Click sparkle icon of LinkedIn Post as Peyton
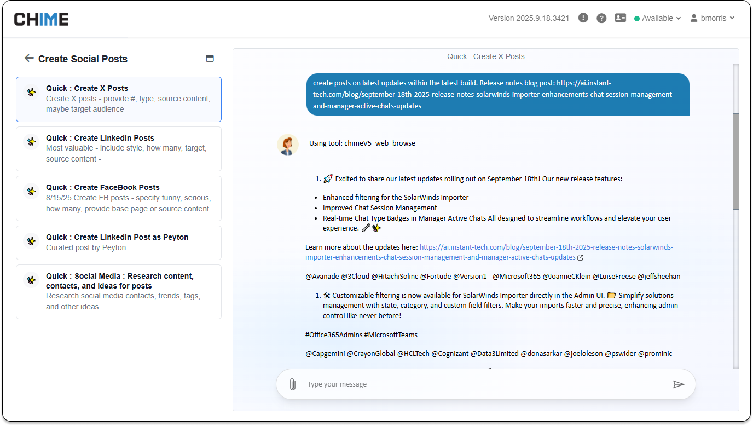Image resolution: width=753 pixels, height=426 pixels. (32, 241)
